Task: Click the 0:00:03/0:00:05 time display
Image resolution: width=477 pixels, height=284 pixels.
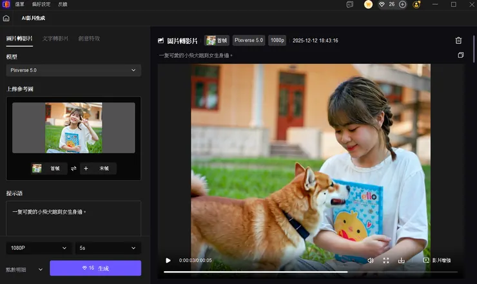Action: 195,261
